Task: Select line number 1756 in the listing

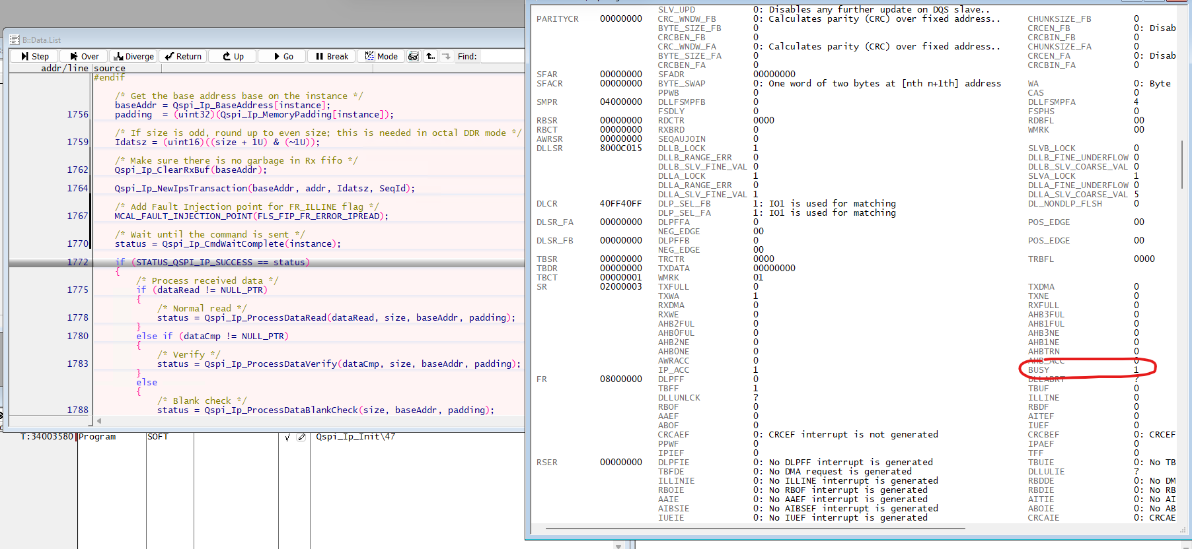Action: pos(77,114)
